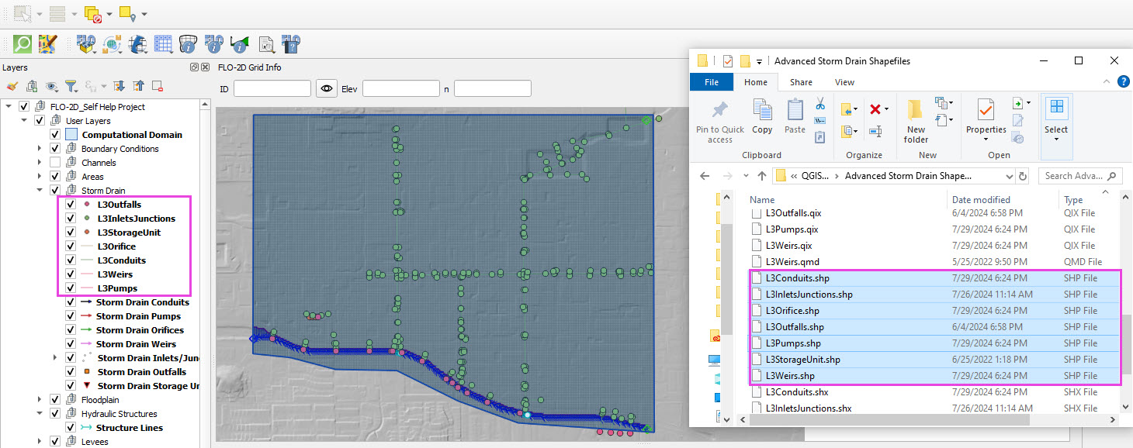Image resolution: width=1133 pixels, height=448 pixels.
Task: Enable the Channels layer group checkbox
Action: (55, 163)
